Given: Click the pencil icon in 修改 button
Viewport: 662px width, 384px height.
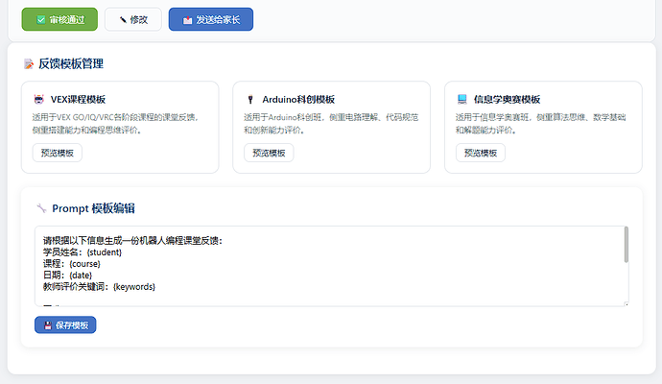Looking at the screenshot, I should [x=123, y=20].
